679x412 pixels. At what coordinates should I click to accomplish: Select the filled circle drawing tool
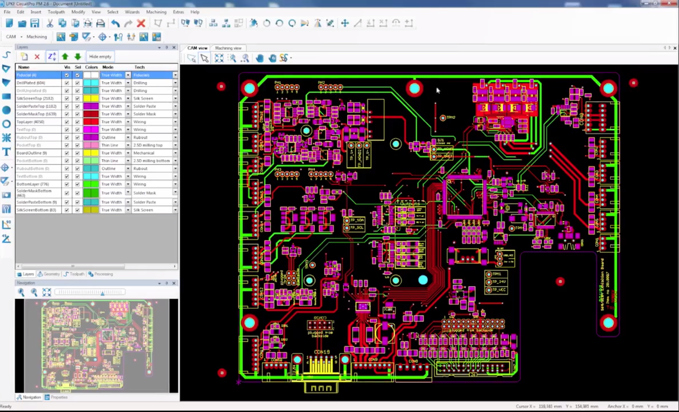coord(7,110)
